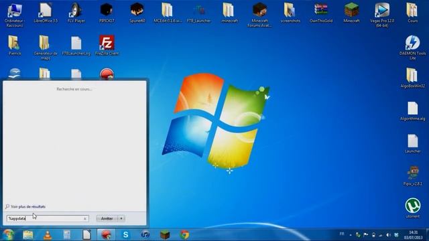Open the Action Center flag icon
429x241 pixels.
(365, 235)
